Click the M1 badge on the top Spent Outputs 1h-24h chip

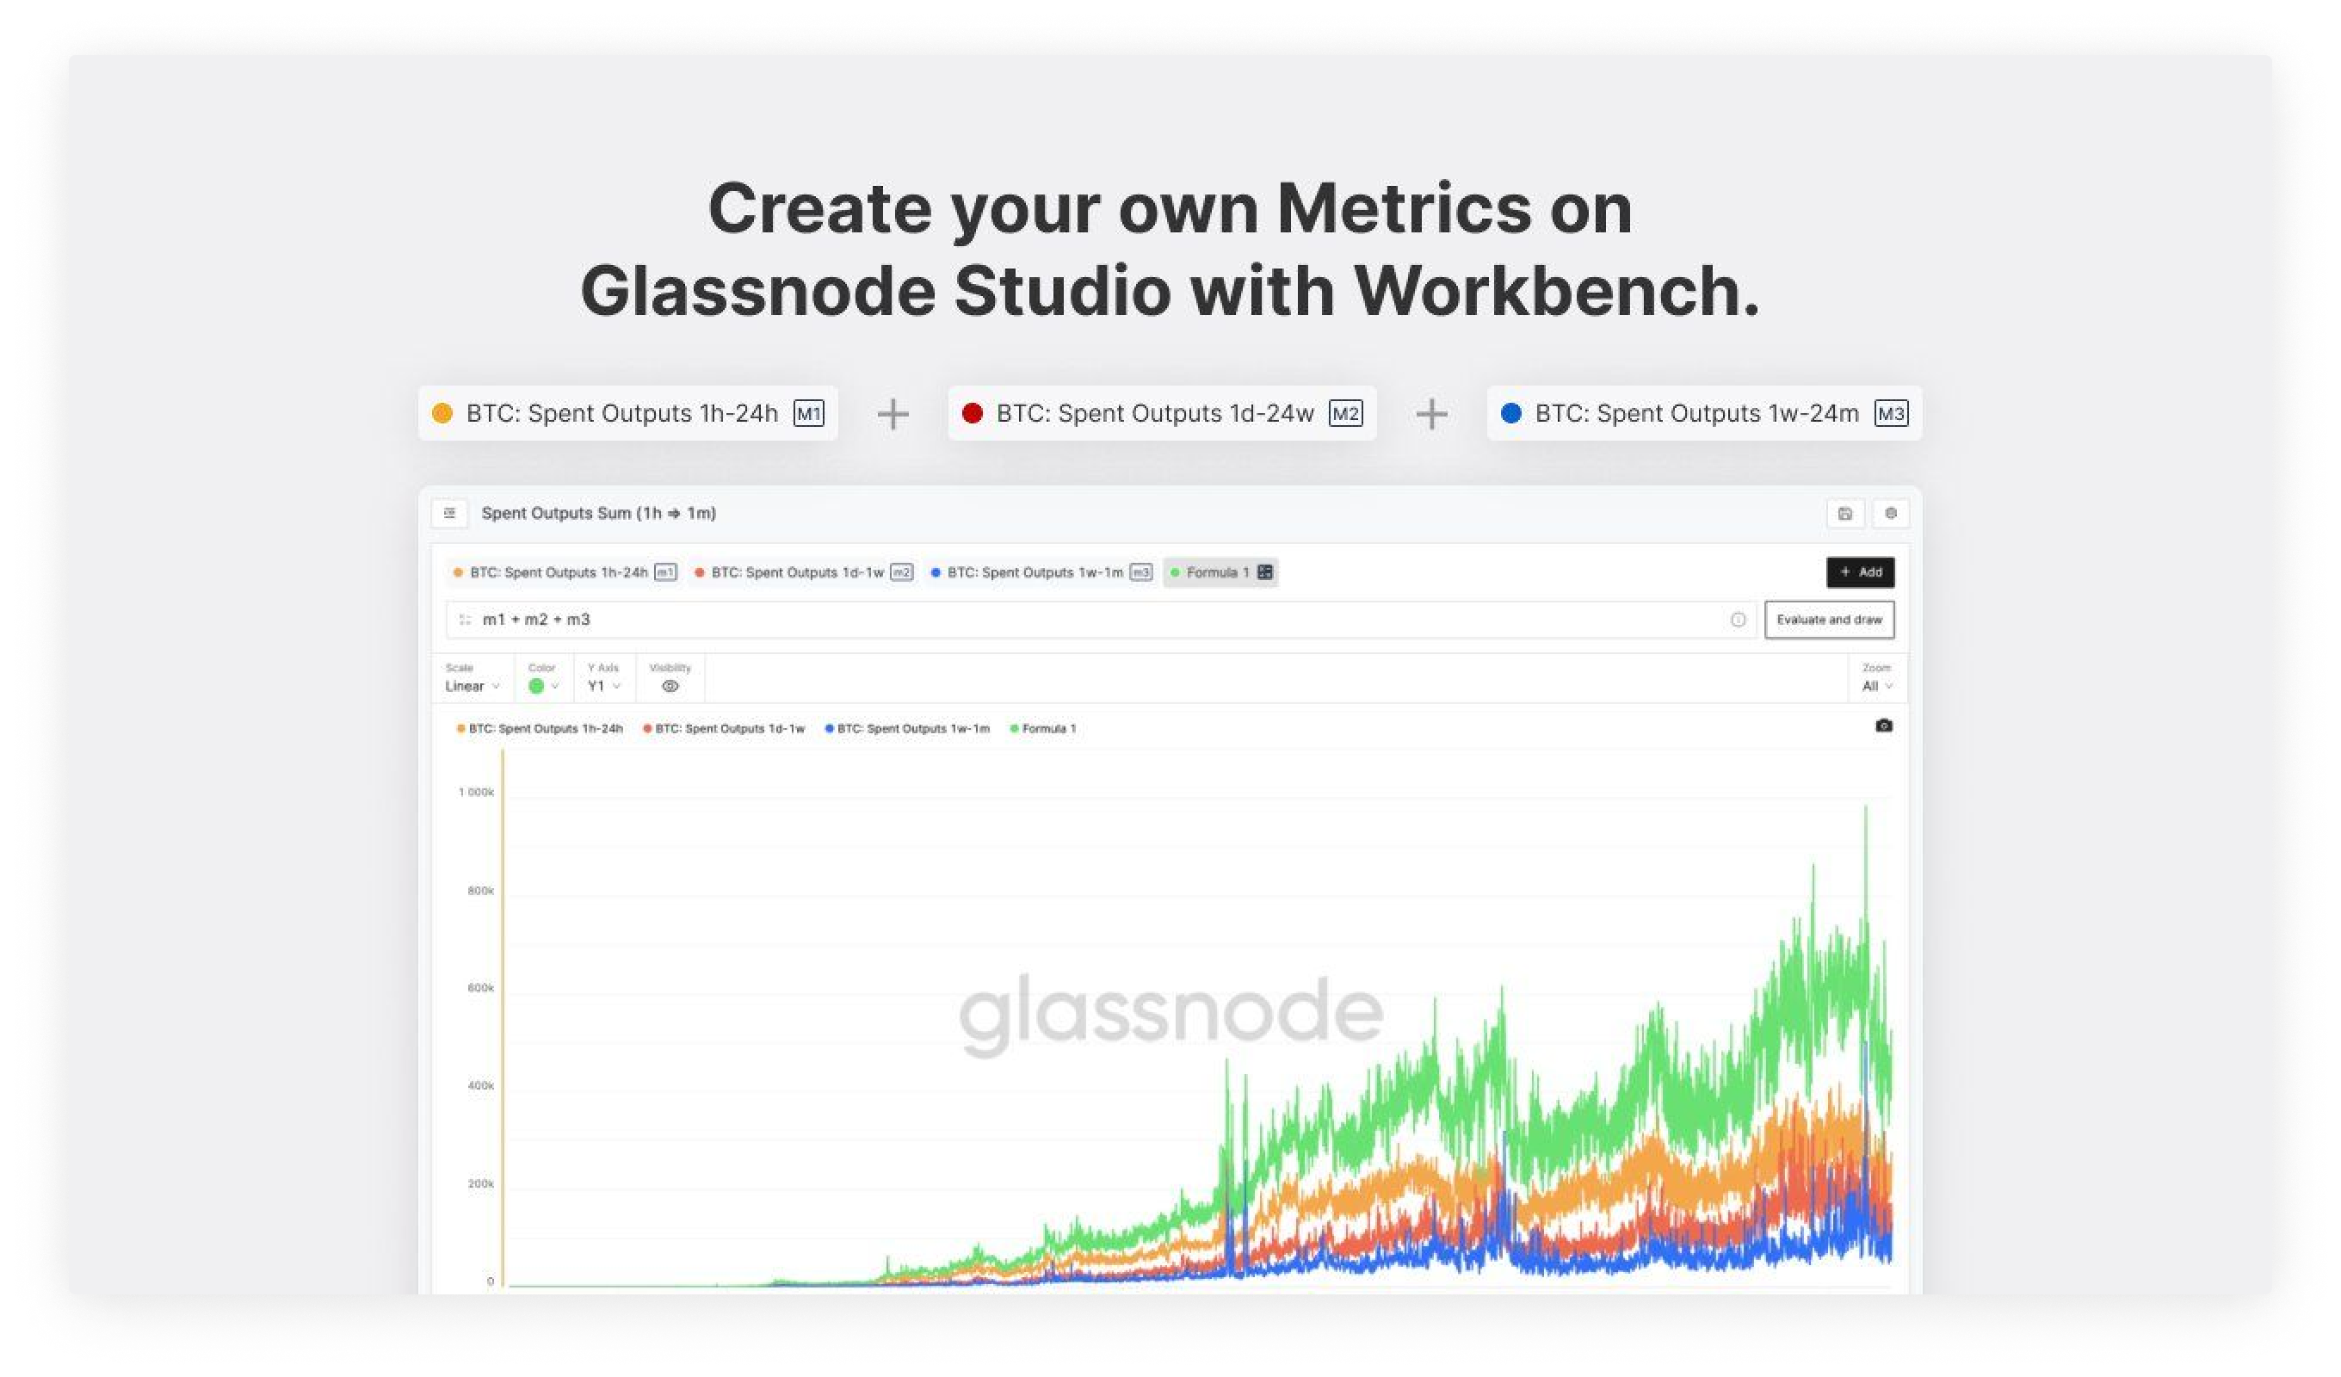tap(808, 413)
